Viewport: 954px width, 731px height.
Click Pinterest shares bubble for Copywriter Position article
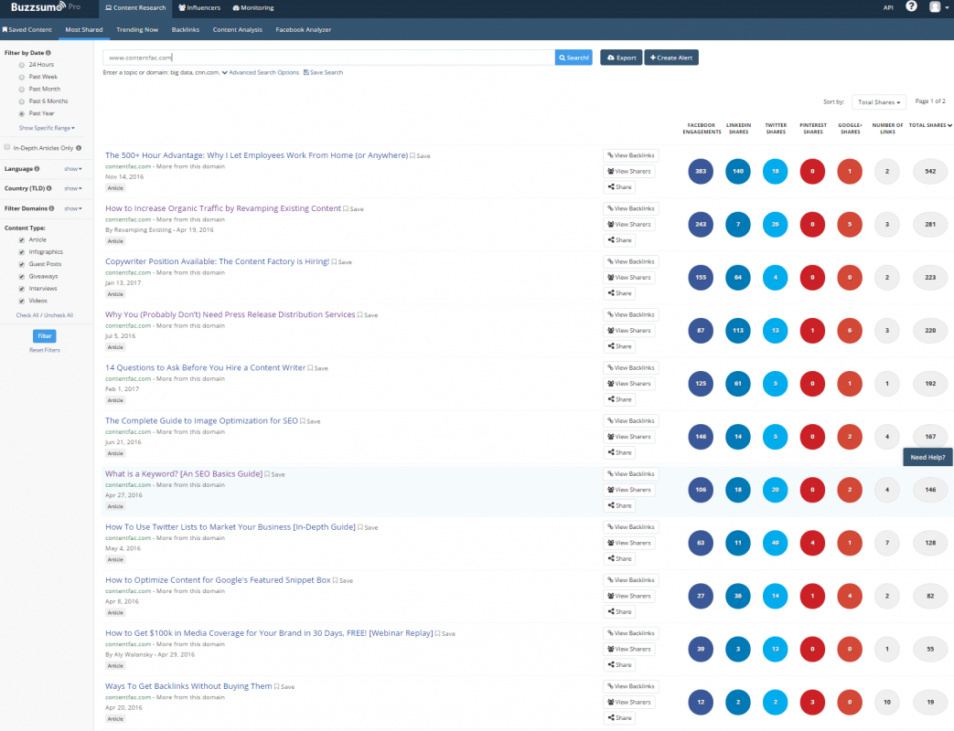(812, 278)
